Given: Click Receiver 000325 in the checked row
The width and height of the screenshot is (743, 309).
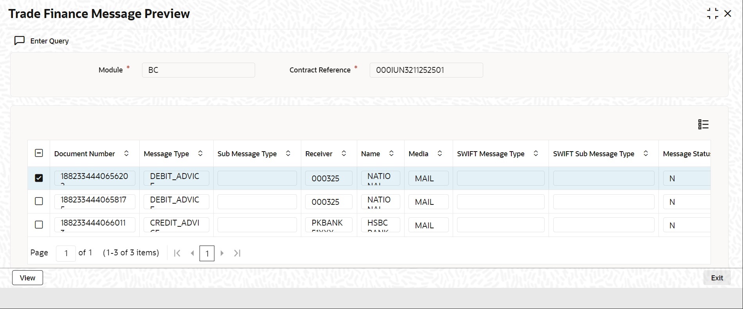Looking at the screenshot, I should 329,178.
